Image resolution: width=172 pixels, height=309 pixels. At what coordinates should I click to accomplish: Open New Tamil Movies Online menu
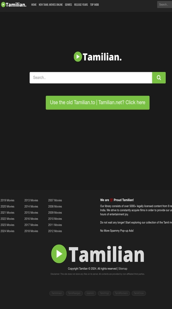pos(51,5)
